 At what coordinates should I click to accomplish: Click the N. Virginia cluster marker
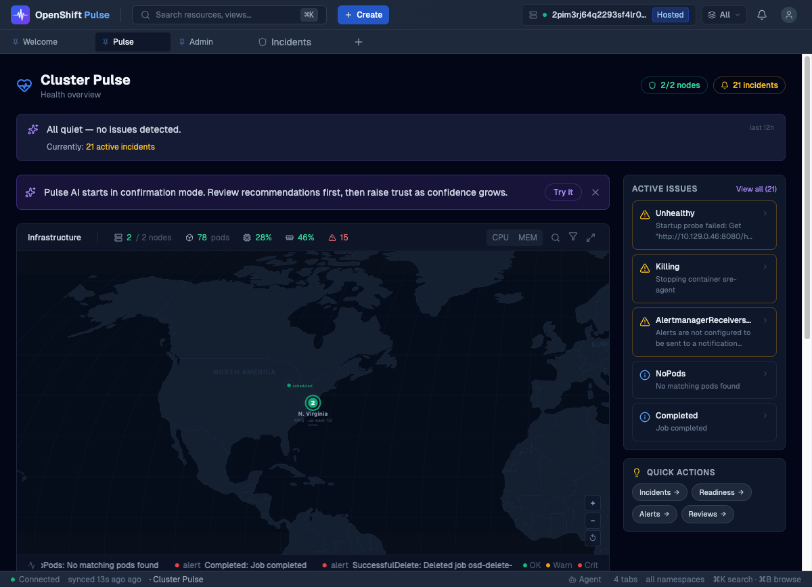coord(313,403)
